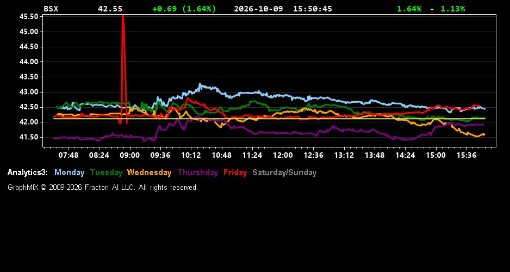
Task: Click the 14:24 time axis label
Action: [405, 155]
